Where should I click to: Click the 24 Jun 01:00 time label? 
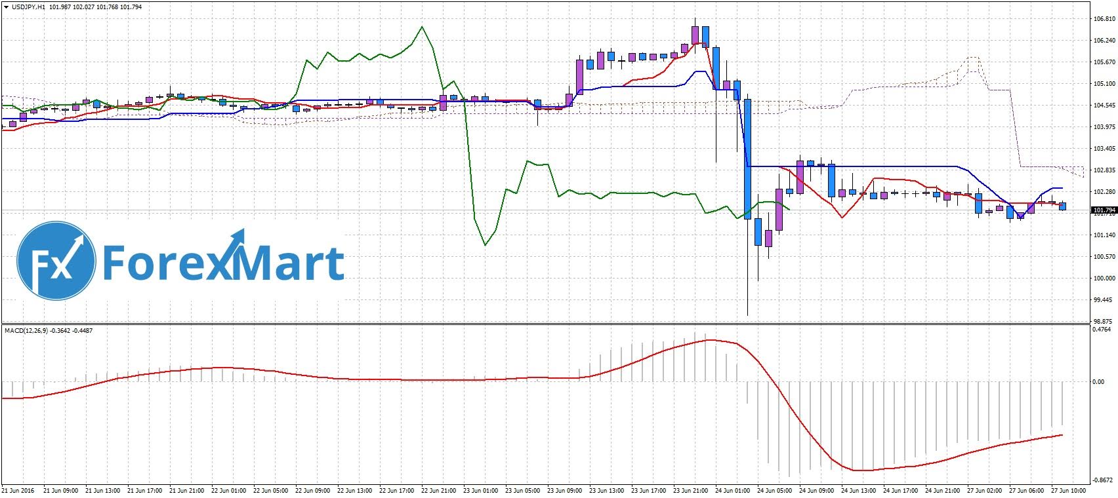click(733, 490)
